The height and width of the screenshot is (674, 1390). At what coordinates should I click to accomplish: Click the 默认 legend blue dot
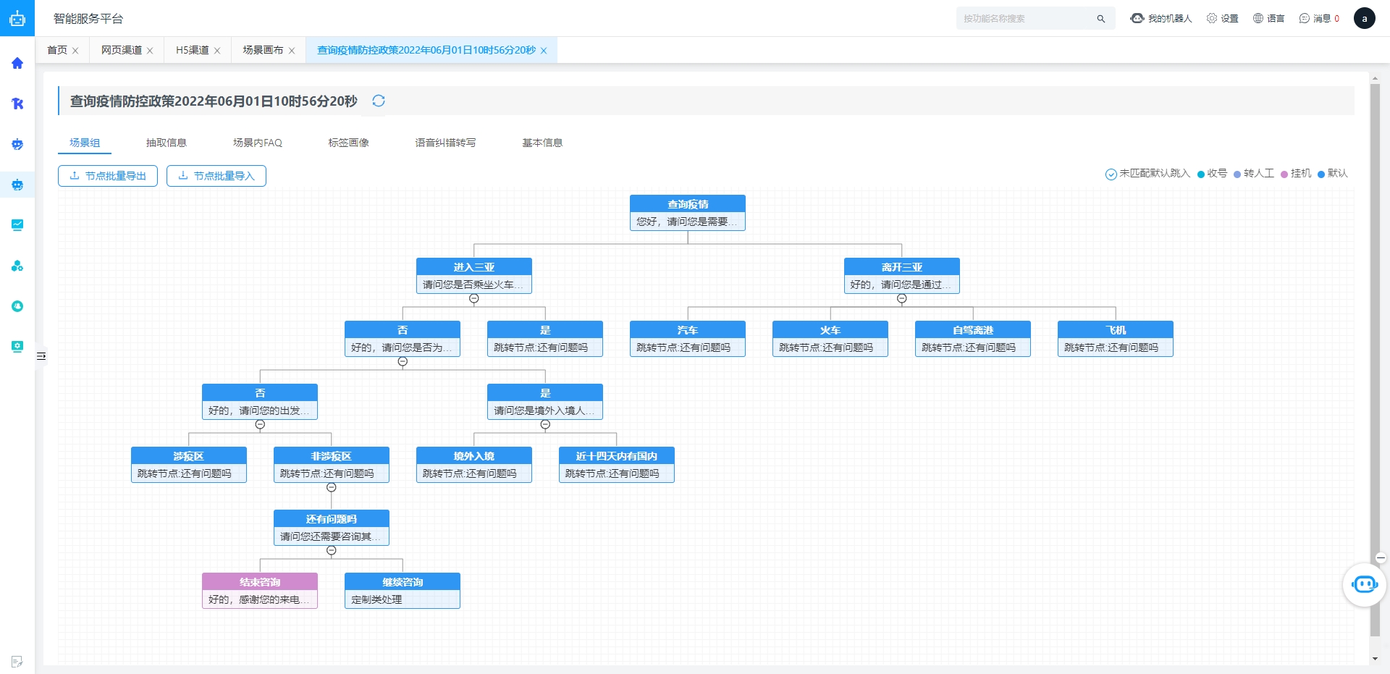coord(1321,174)
